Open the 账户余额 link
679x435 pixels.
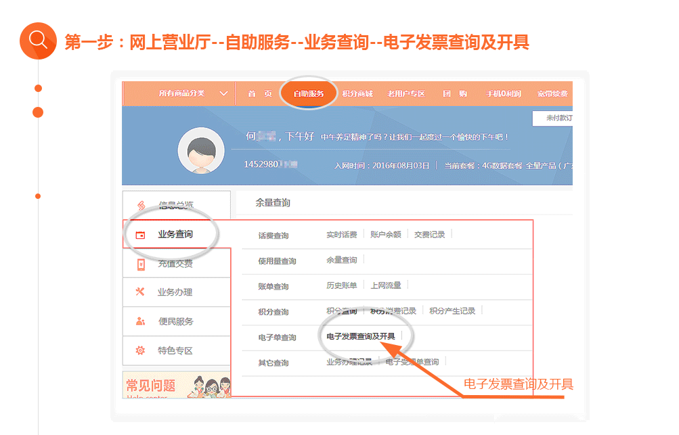pos(386,235)
